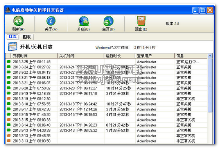Click green status icon for 2013-3-18 上午 07:56:55

pos(9,103)
